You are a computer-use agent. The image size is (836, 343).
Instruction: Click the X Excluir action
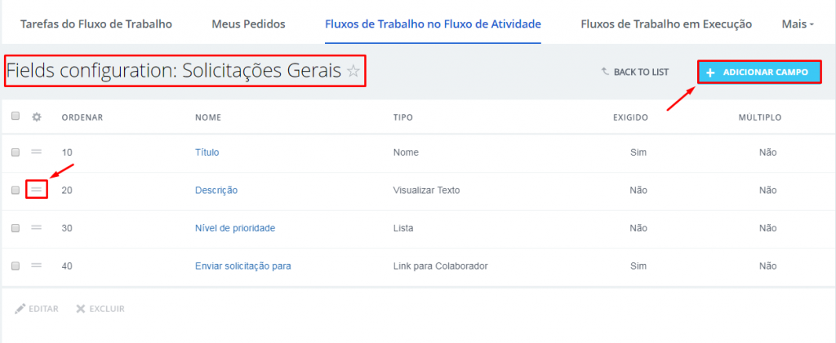pos(100,309)
